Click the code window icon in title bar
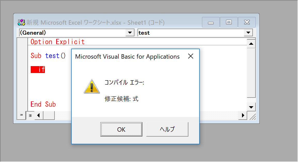This screenshot has height=162, width=298. coord(21,22)
